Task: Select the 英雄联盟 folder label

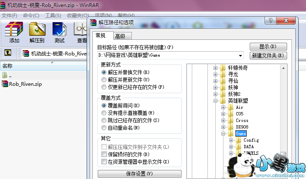Action: tap(238, 101)
